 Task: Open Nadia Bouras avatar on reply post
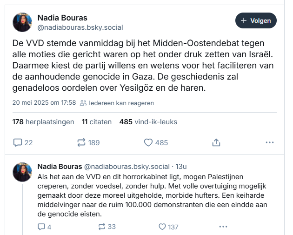(22, 172)
